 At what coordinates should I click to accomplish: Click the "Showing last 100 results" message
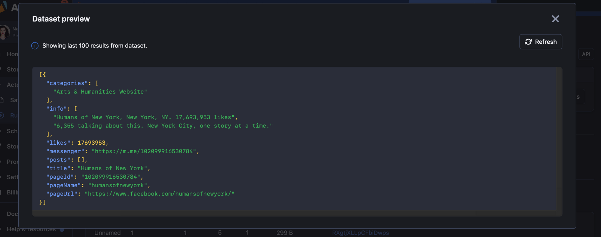click(x=95, y=46)
